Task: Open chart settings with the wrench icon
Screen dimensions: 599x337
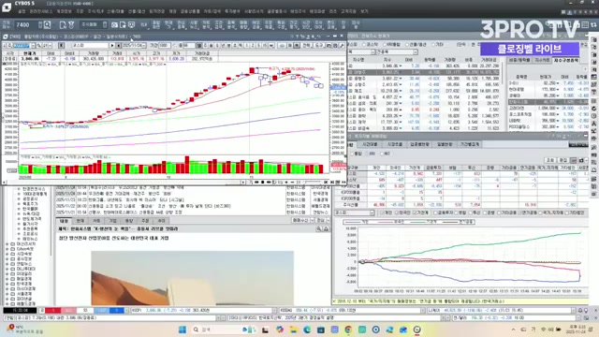Action: pos(342,46)
